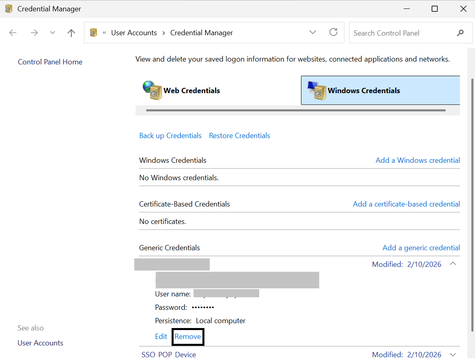Click the Password dots value
Screen dimensions: 475x358
pyautogui.click(x=203, y=307)
